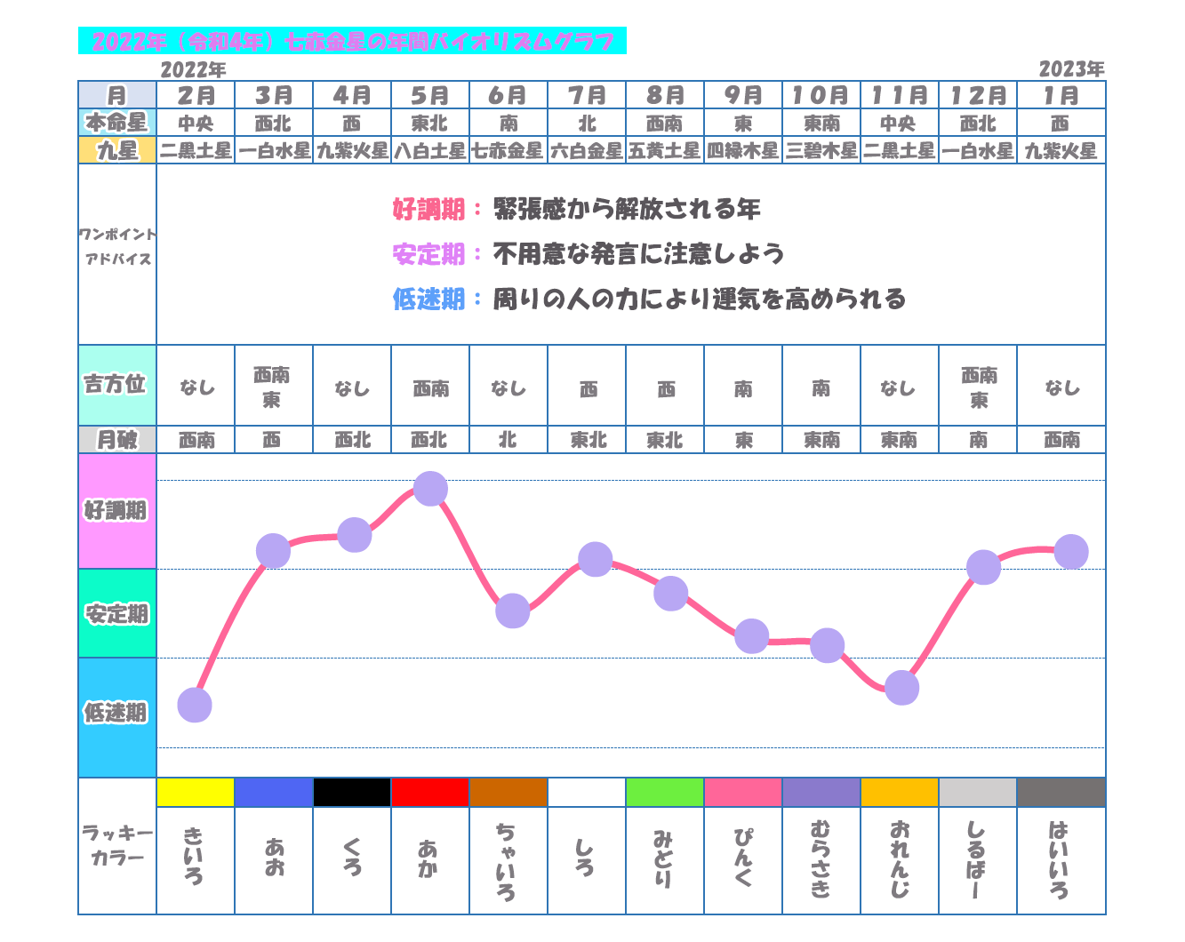
Task: Select the February data point on the graph
Action: 195,705
